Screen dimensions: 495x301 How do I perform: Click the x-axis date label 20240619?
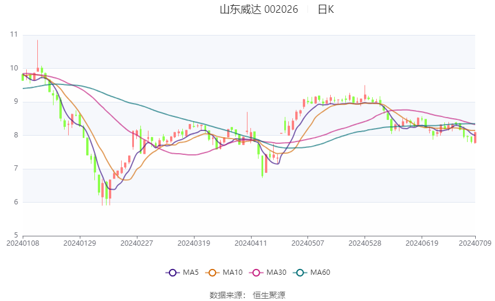pos(422,243)
